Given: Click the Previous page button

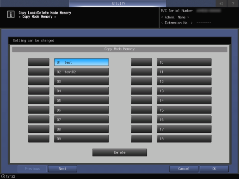Looking at the screenshot, I should tap(32, 169).
